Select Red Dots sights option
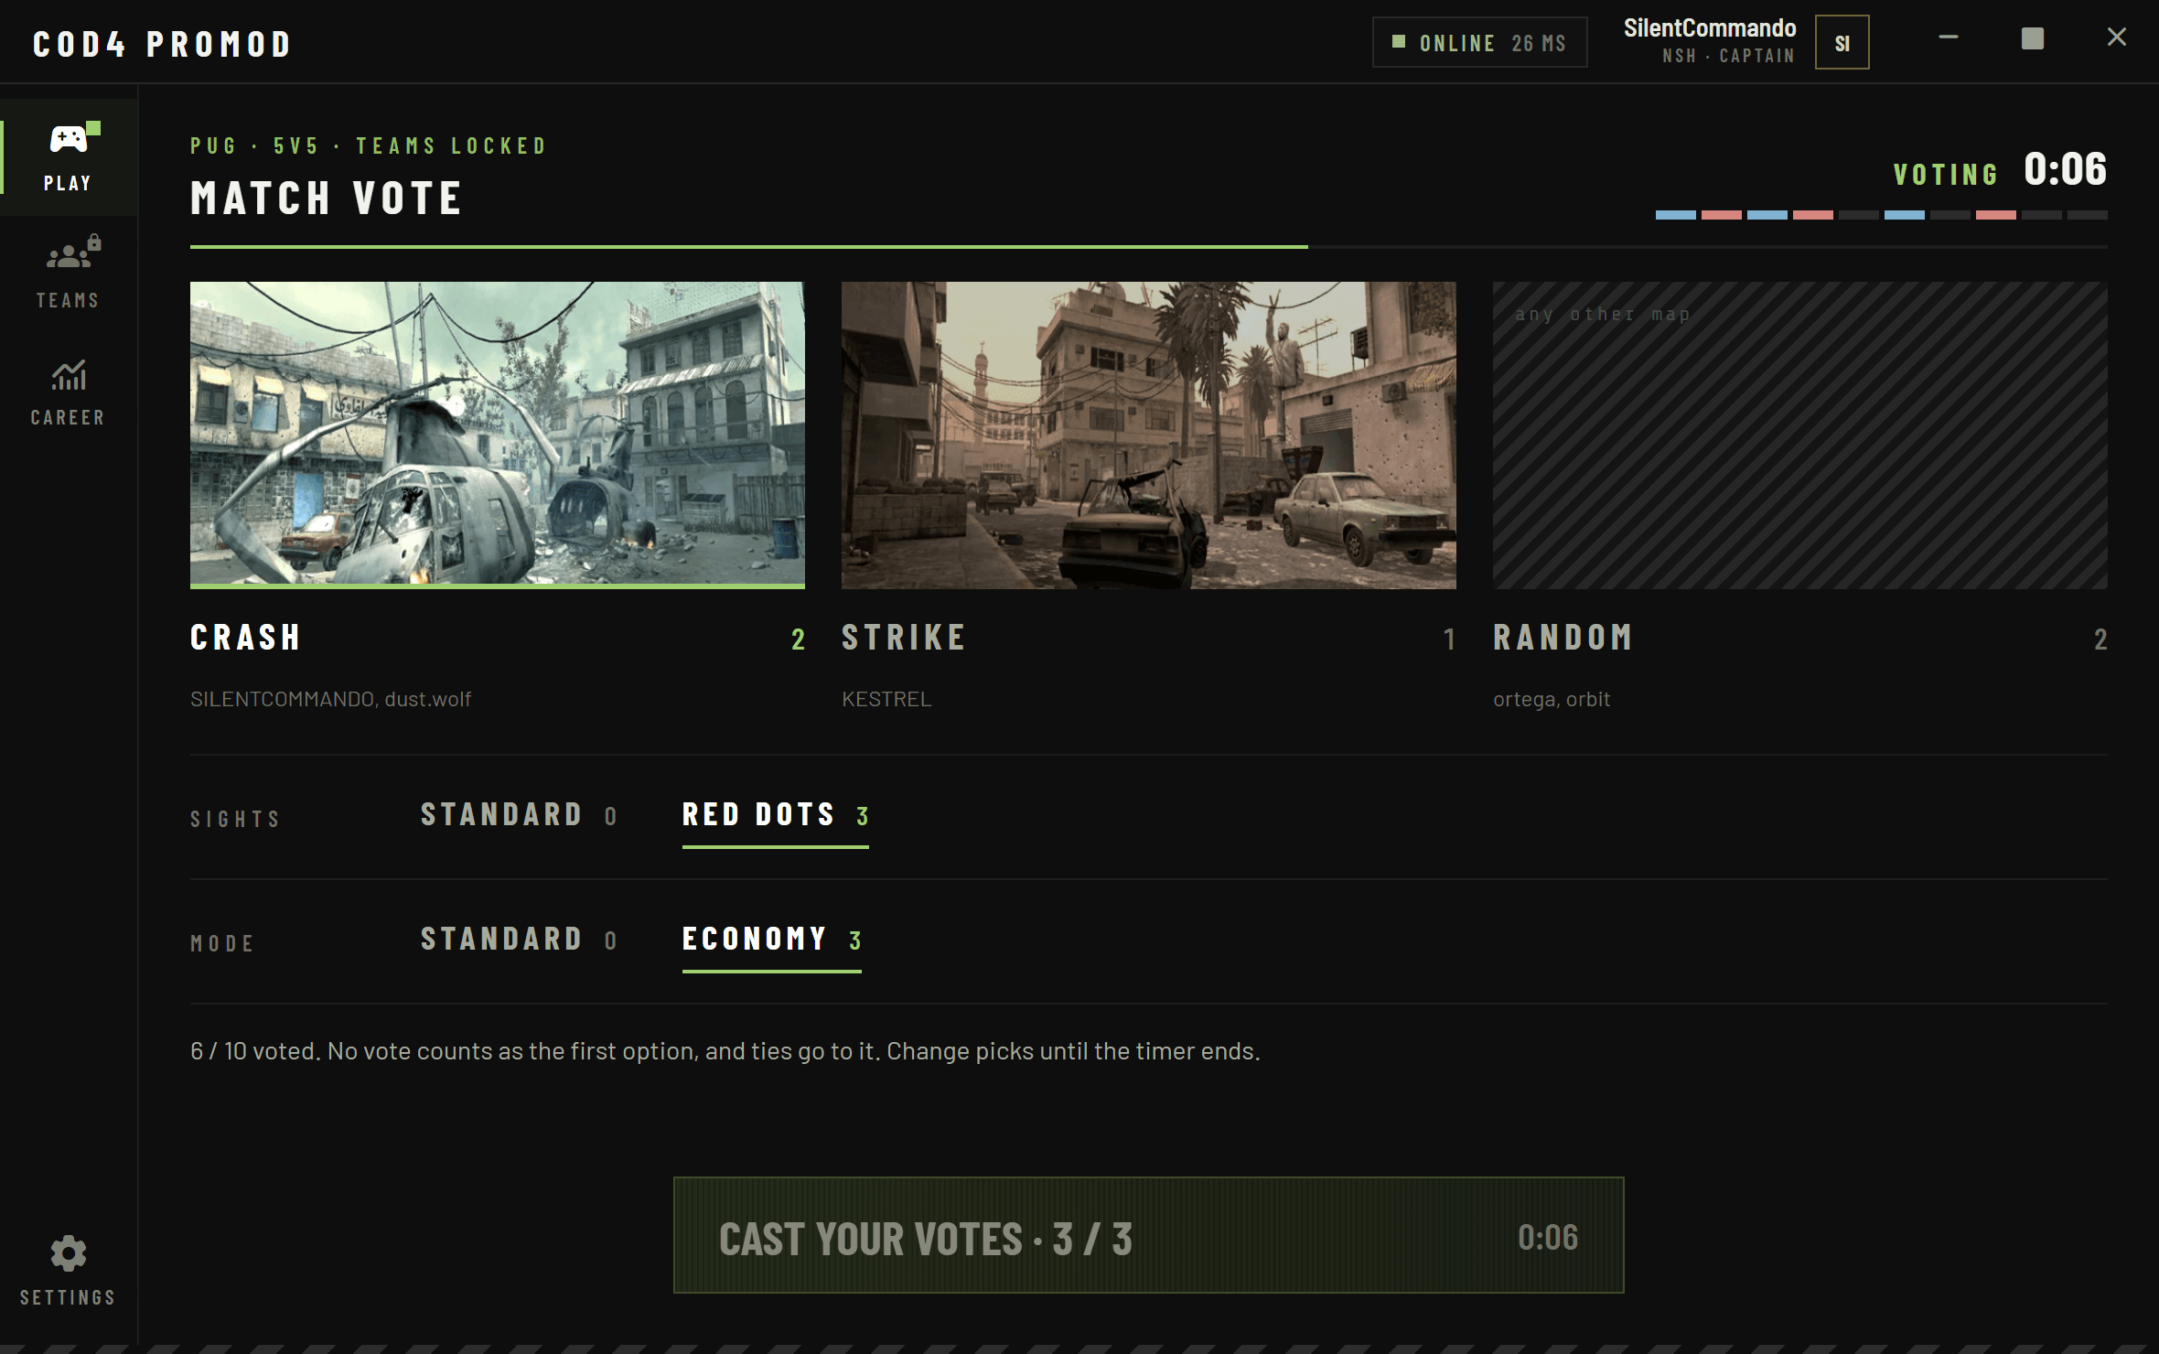Screen dimensions: 2159x1354 pos(775,814)
